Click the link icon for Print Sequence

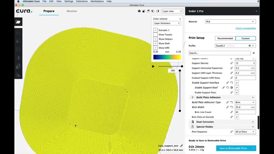[x=232, y=132]
